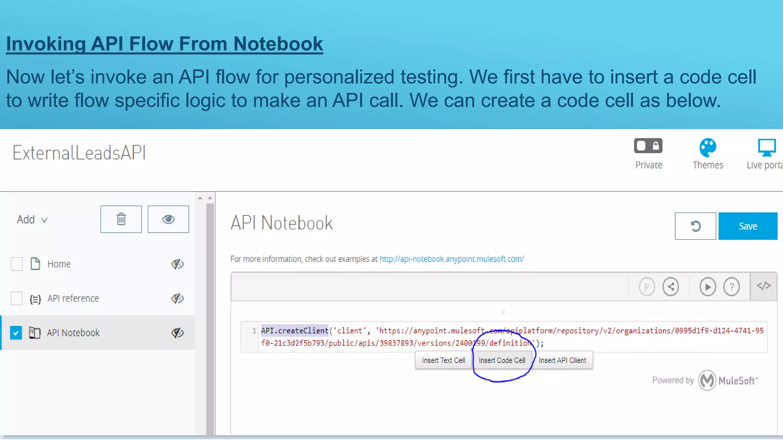Toggle visibility of the Home page
This screenshot has height=440, width=783.
(x=177, y=264)
